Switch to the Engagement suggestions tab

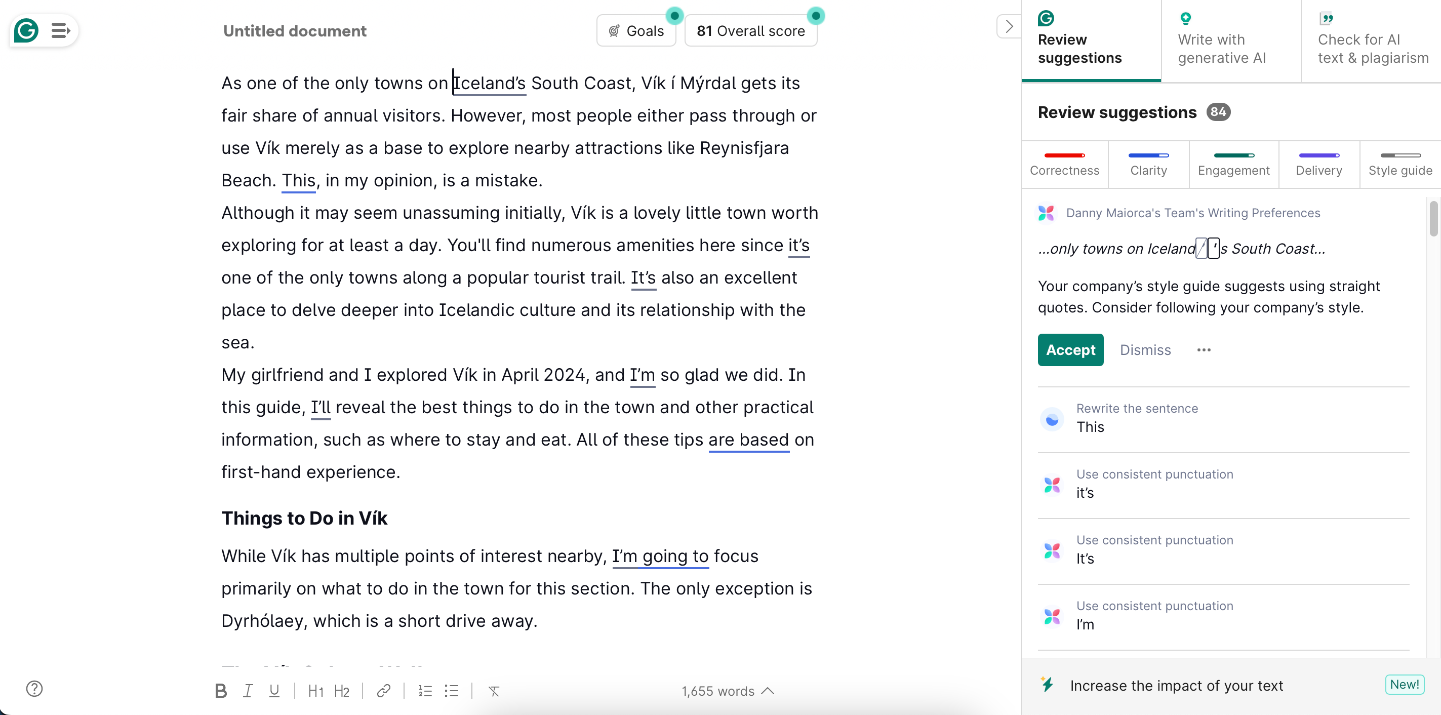(1233, 170)
